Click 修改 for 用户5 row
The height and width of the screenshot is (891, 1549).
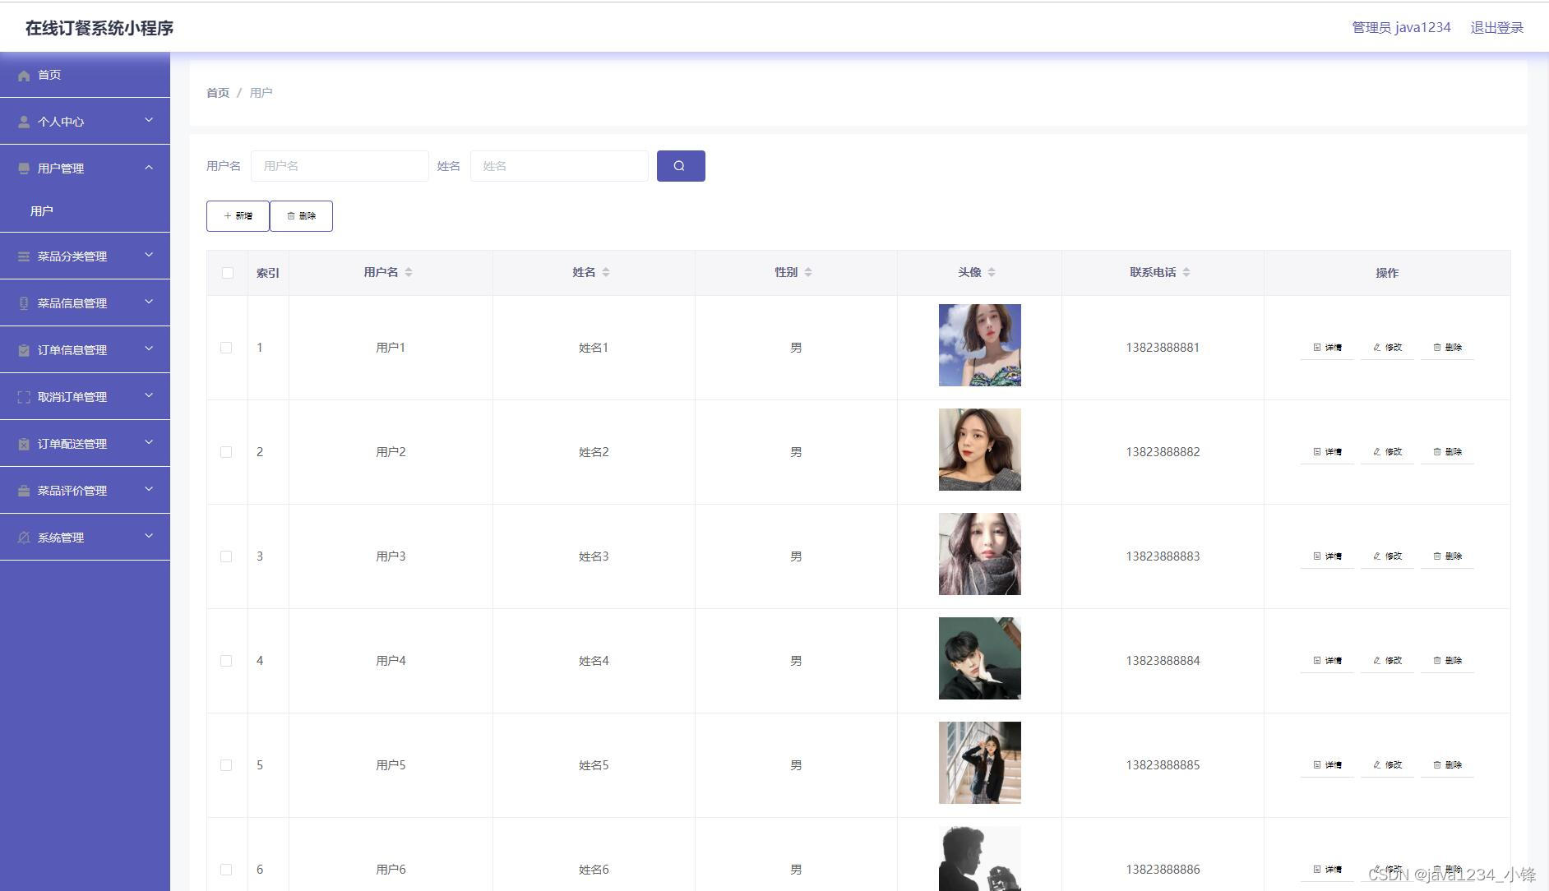point(1387,765)
